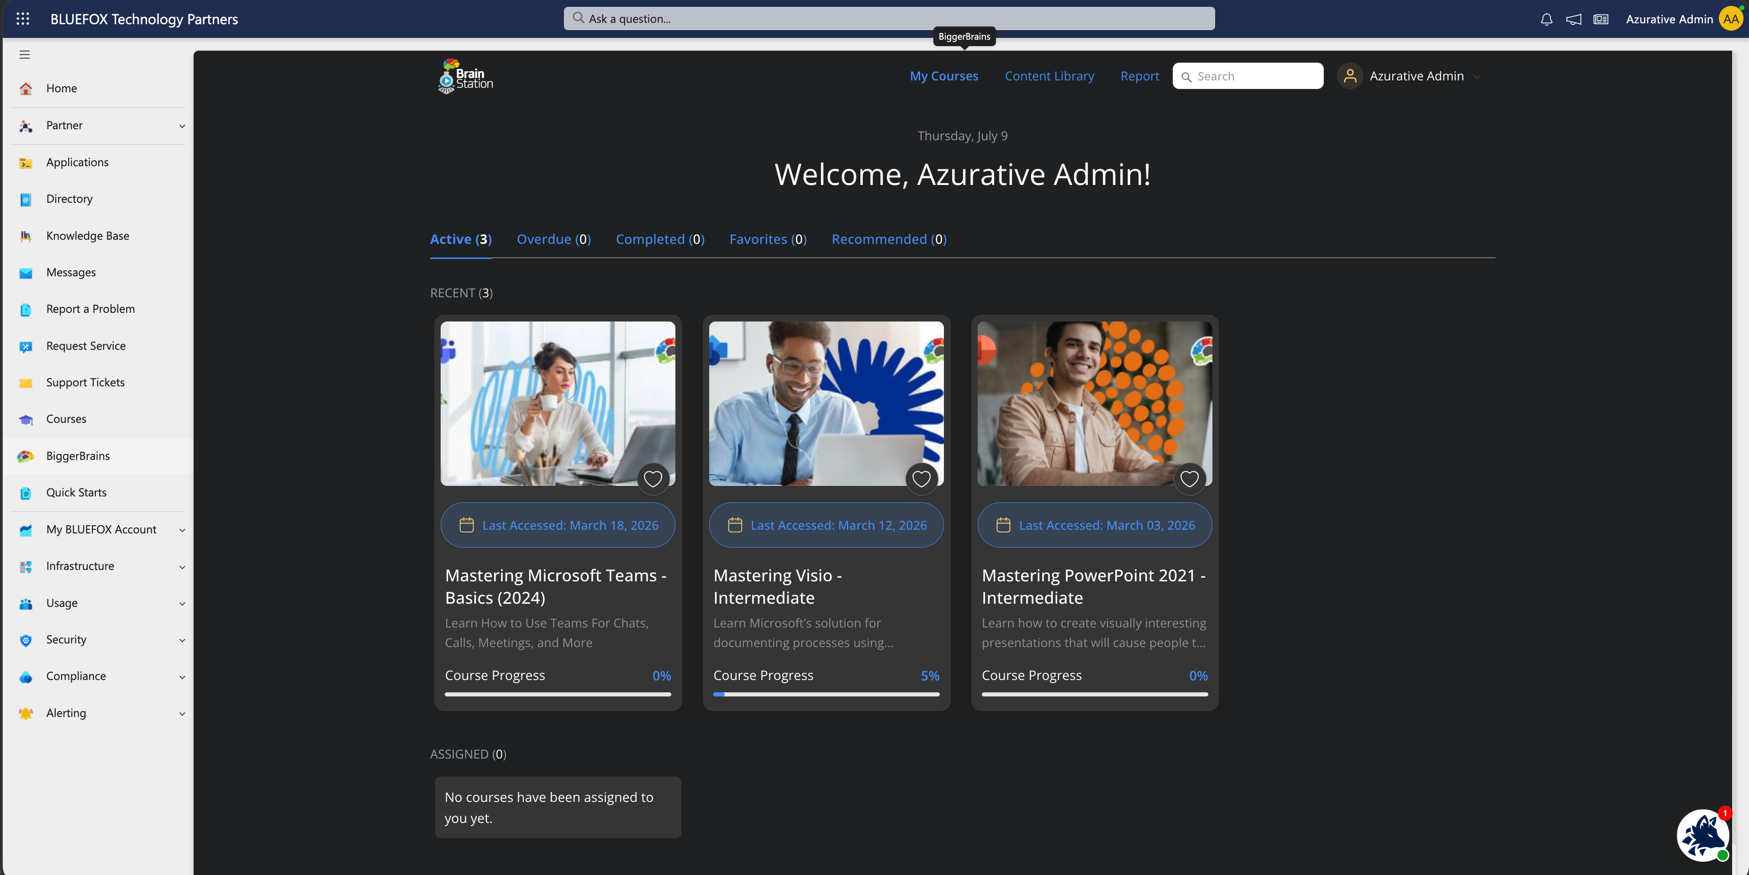Click the Brain Station logo
The width and height of the screenshot is (1749, 875).
point(466,76)
